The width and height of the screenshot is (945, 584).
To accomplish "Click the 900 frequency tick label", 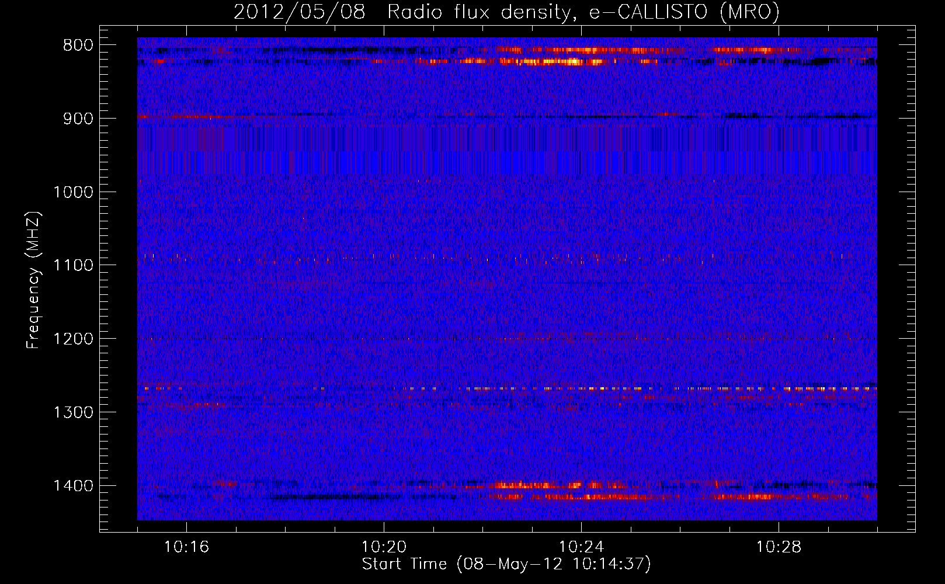I will [x=78, y=119].
